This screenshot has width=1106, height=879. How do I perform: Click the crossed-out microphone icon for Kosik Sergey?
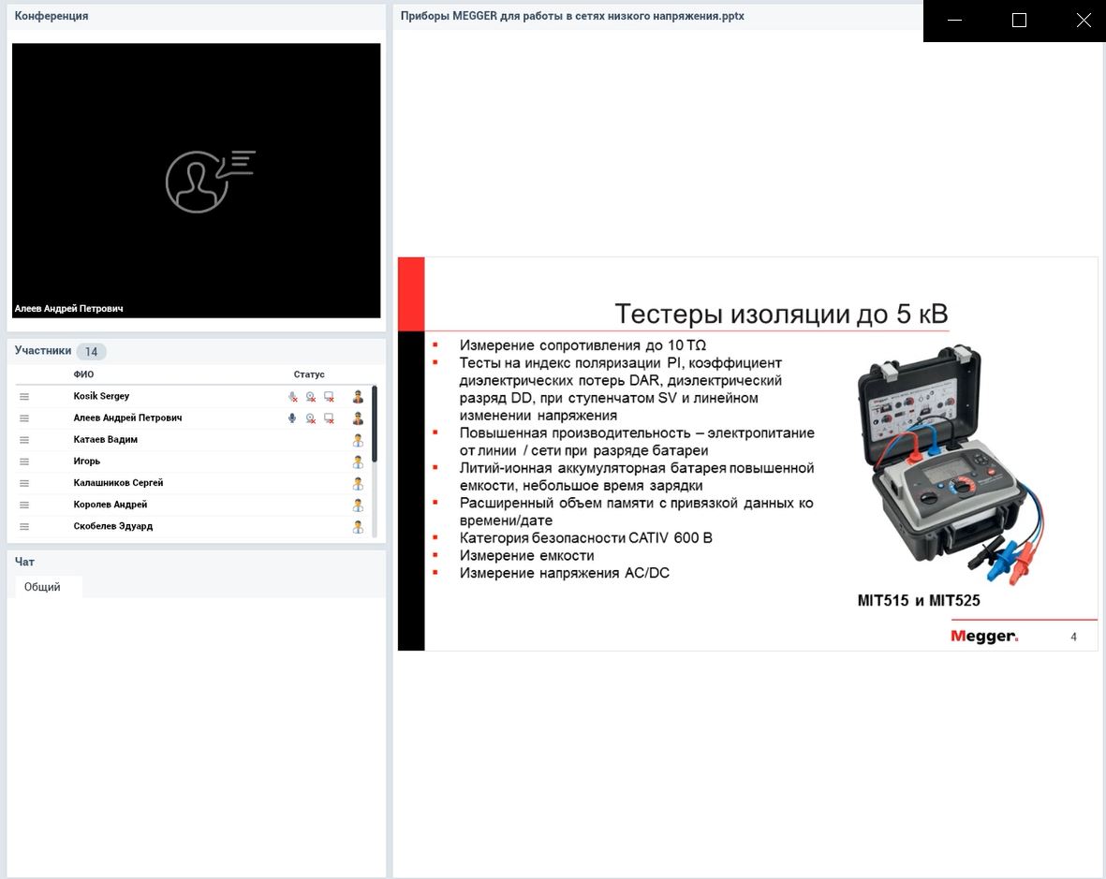coord(292,396)
